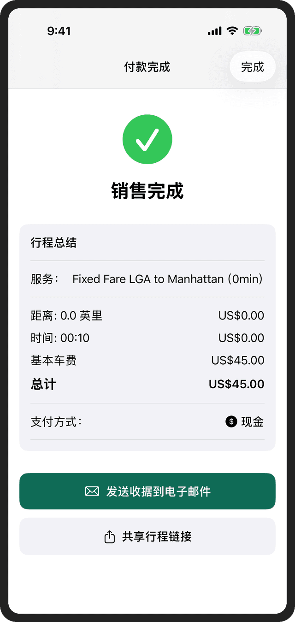
Task: Click the 9:41 time in the status bar
Action: coord(60,31)
